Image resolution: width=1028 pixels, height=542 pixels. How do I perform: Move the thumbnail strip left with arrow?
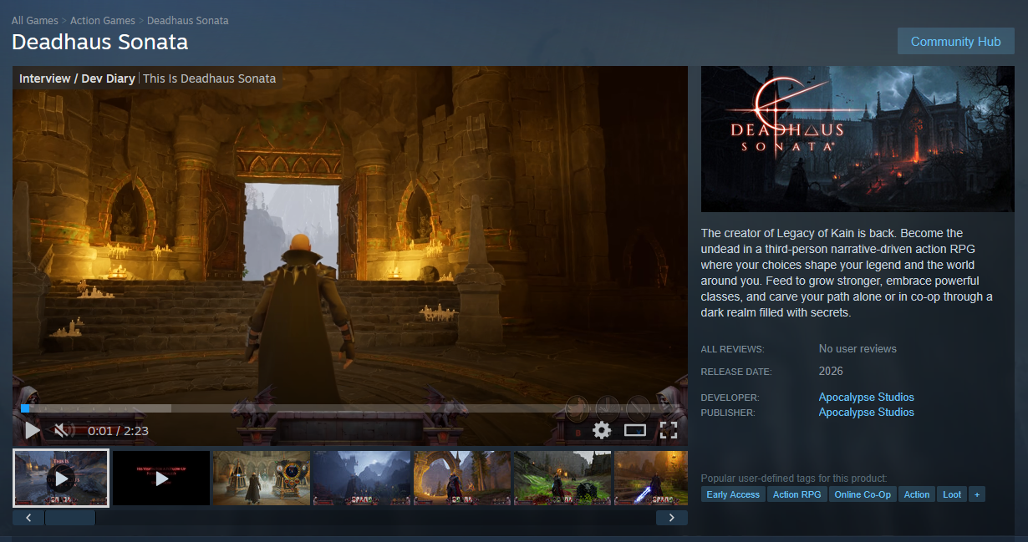[x=28, y=518]
